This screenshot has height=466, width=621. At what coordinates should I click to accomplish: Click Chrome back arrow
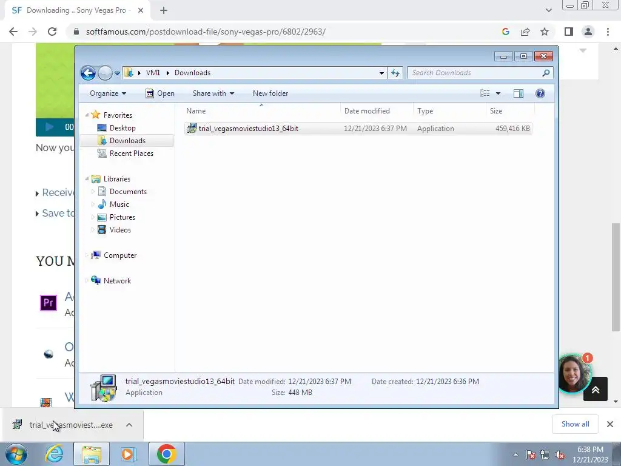13,32
